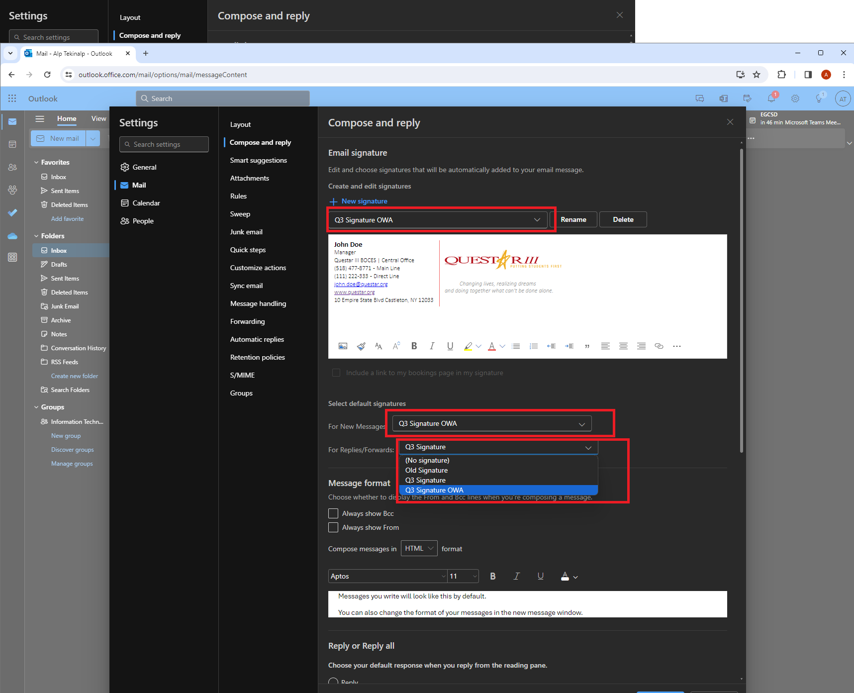Viewport: 854px width, 693px height.
Task: Toggle bold for default message font
Action: click(493, 576)
